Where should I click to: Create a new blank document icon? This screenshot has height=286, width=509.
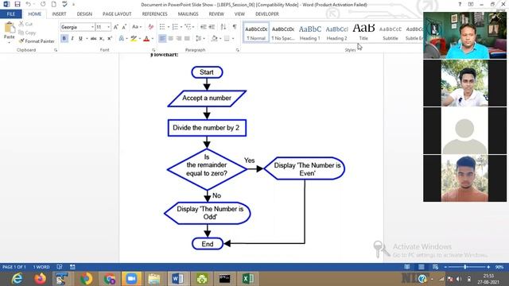[x=54, y=4]
